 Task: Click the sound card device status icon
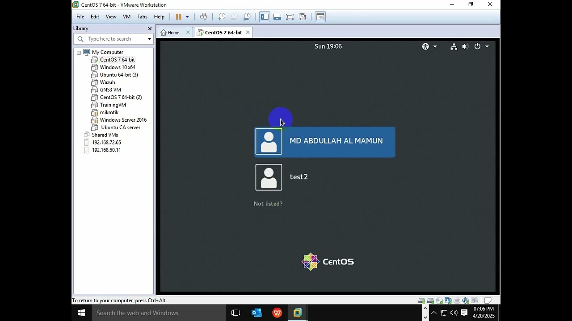(466, 300)
